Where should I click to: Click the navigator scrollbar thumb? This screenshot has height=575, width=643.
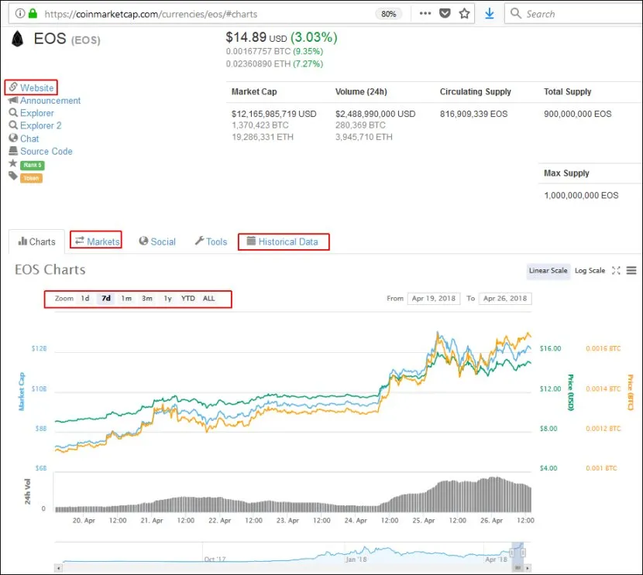click(x=517, y=568)
